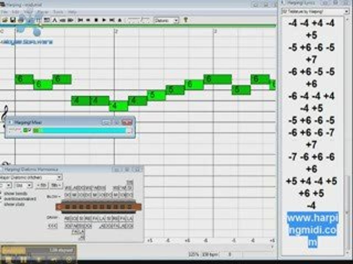Open the Major Diatonic (Richter) tuning dropdown
353x264 pixels.
pyautogui.click(x=31, y=177)
